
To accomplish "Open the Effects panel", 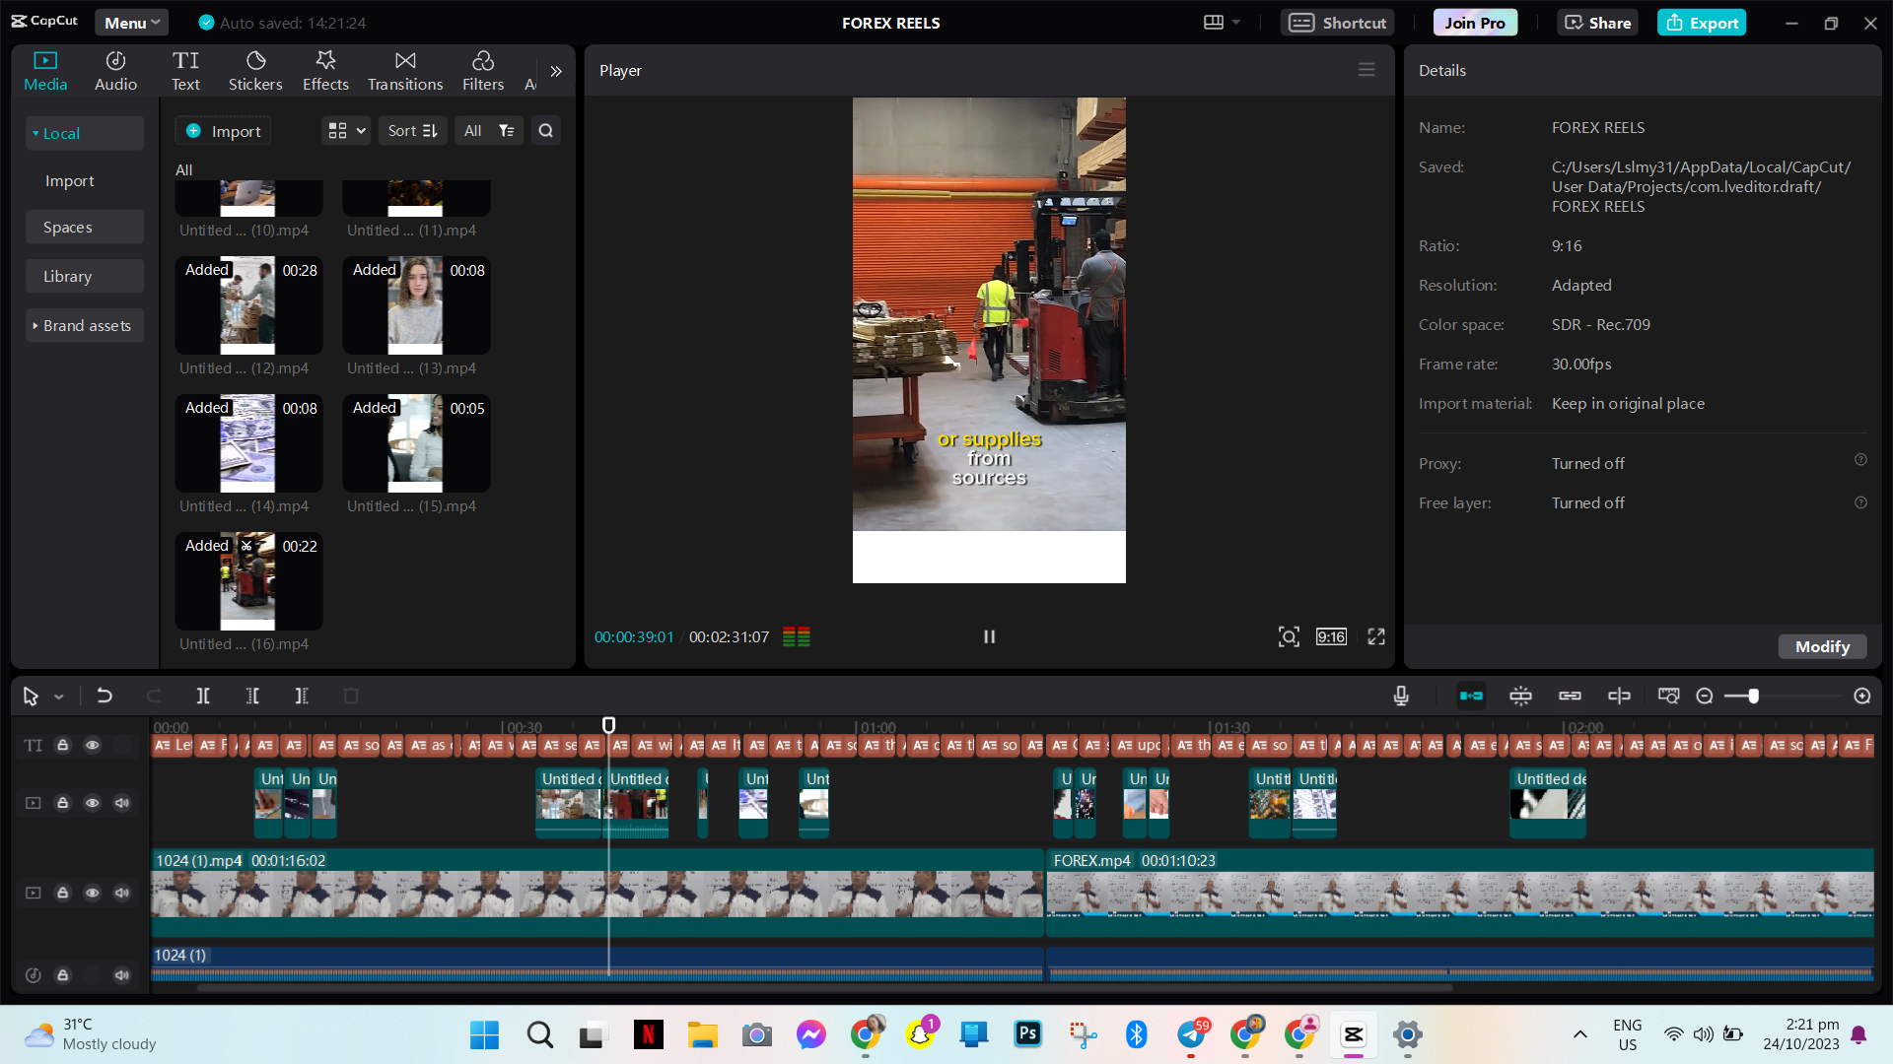I will pyautogui.click(x=325, y=71).
